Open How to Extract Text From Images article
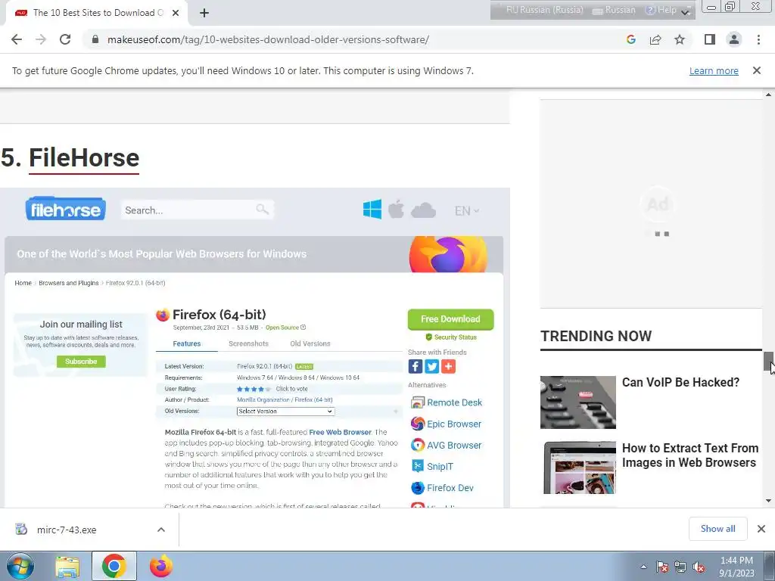This screenshot has width=775, height=581. tap(689, 455)
